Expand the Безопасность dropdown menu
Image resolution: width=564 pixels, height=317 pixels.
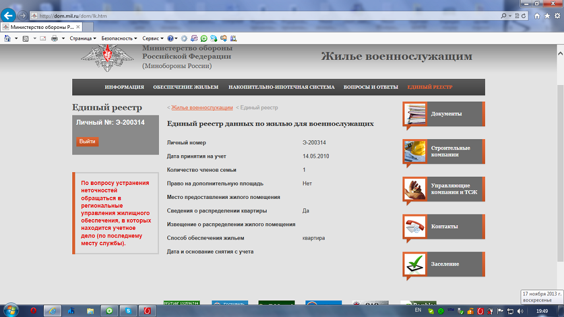(x=119, y=38)
